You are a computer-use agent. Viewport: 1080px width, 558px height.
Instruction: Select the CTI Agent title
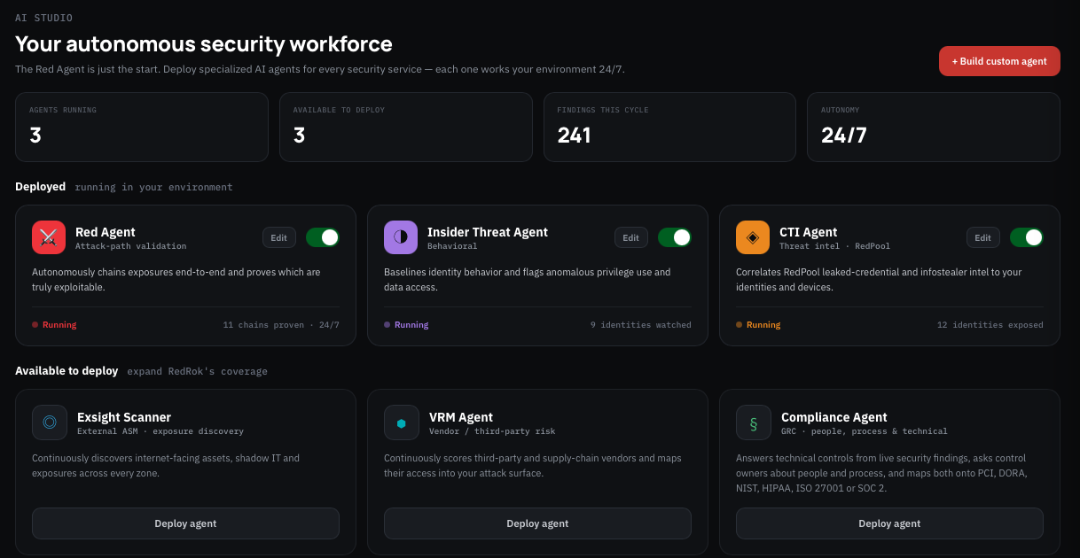[x=809, y=232]
